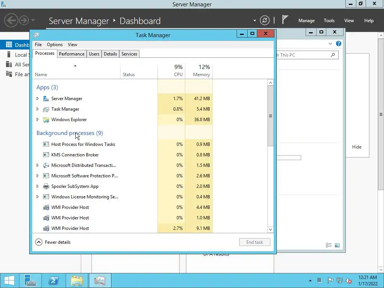Click the Server Manager process icon

click(46, 99)
